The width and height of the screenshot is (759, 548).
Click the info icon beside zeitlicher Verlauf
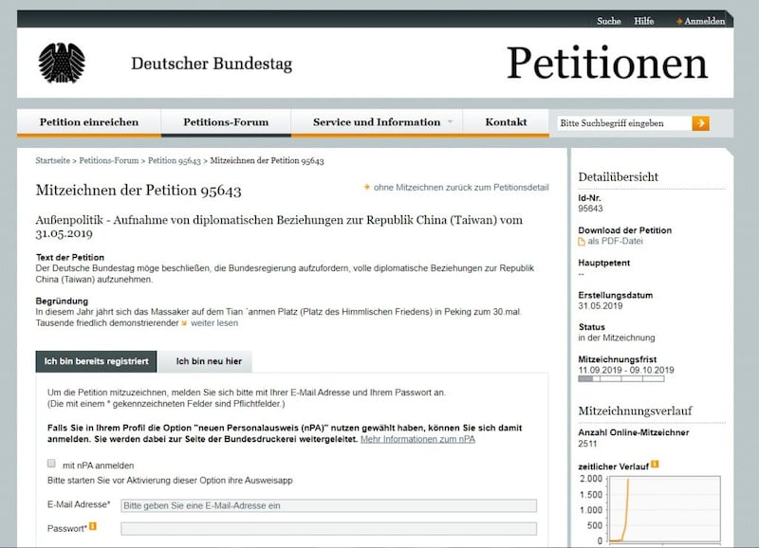[655, 465]
